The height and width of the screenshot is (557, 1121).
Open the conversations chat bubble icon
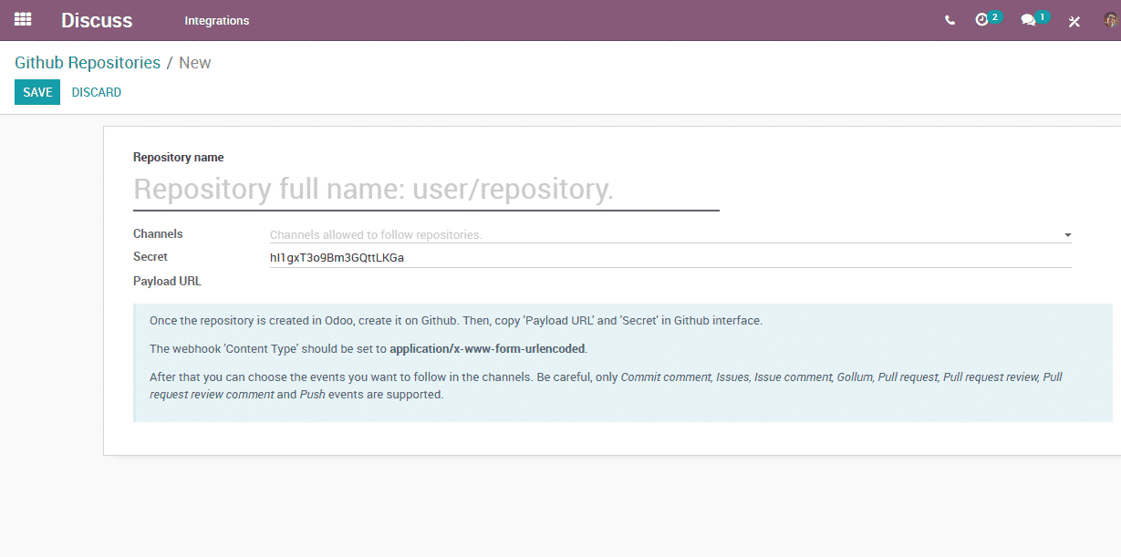1028,20
